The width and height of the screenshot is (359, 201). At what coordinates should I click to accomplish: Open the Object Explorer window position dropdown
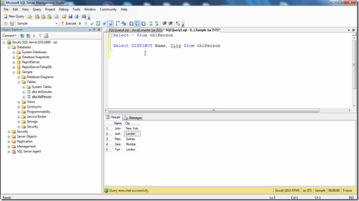coord(90,30)
